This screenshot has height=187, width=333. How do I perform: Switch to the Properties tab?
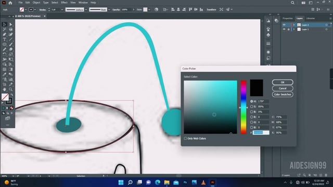288,19
